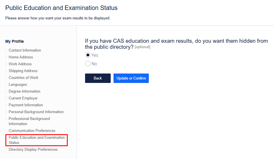Go to Home Address page
The image size is (274, 159).
21,57
